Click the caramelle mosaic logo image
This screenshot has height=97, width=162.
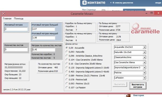coord(145,28)
